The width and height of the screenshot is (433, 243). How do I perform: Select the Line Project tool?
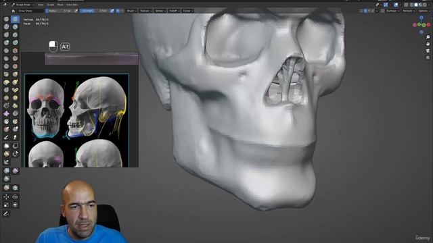(x=6, y=162)
